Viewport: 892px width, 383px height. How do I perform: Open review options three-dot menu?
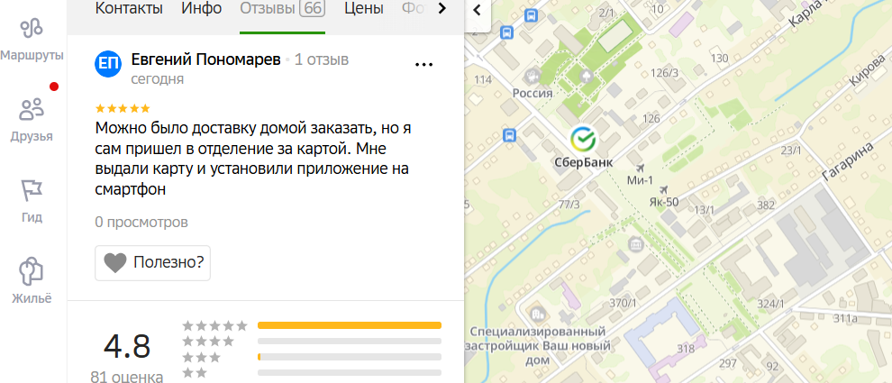coord(424,65)
